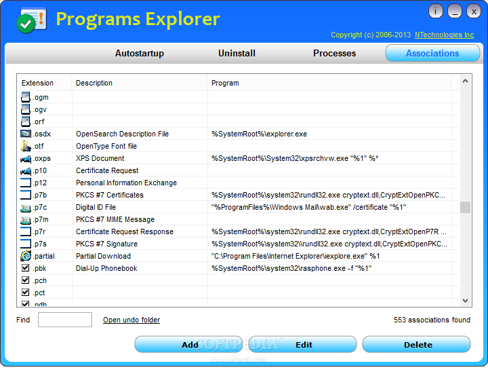The image size is (488, 372).
Task: Toggle the .pbk checkbox
Action: (x=26, y=268)
